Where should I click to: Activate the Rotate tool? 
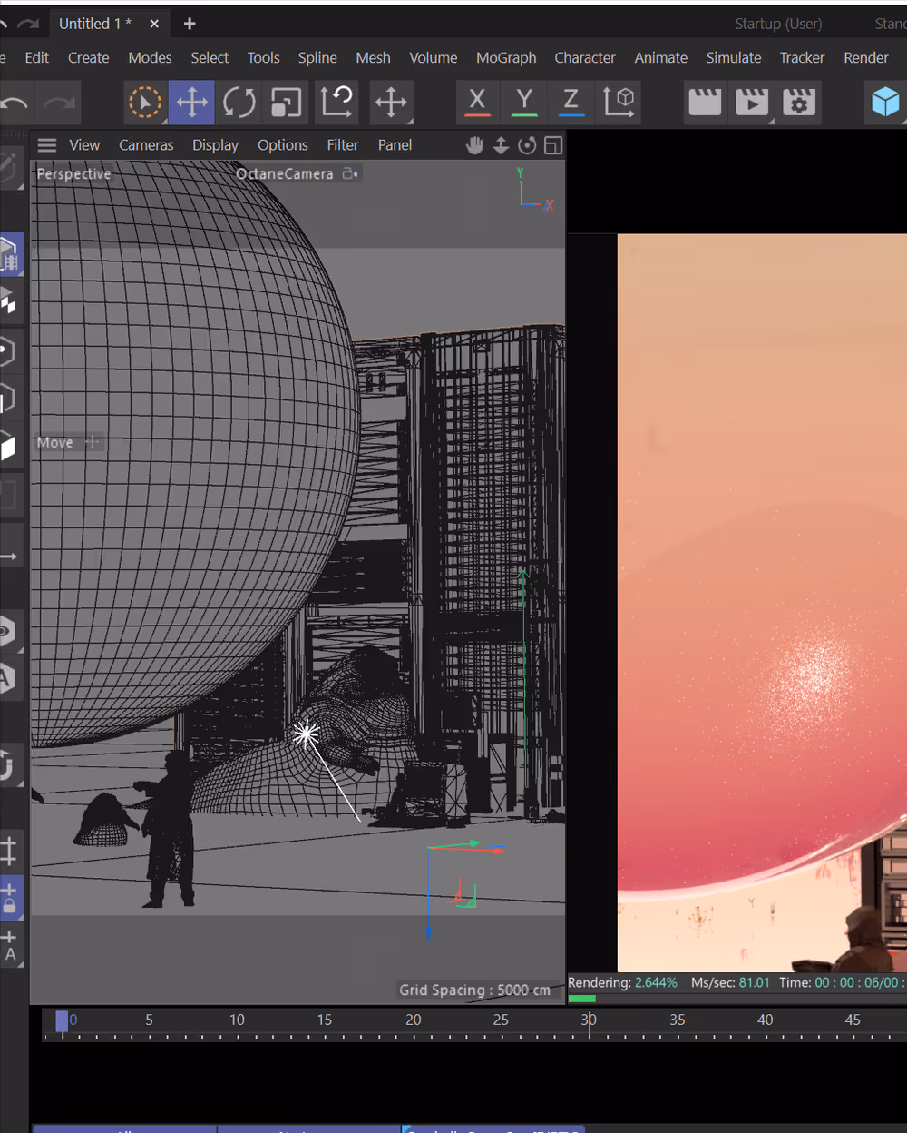[239, 102]
